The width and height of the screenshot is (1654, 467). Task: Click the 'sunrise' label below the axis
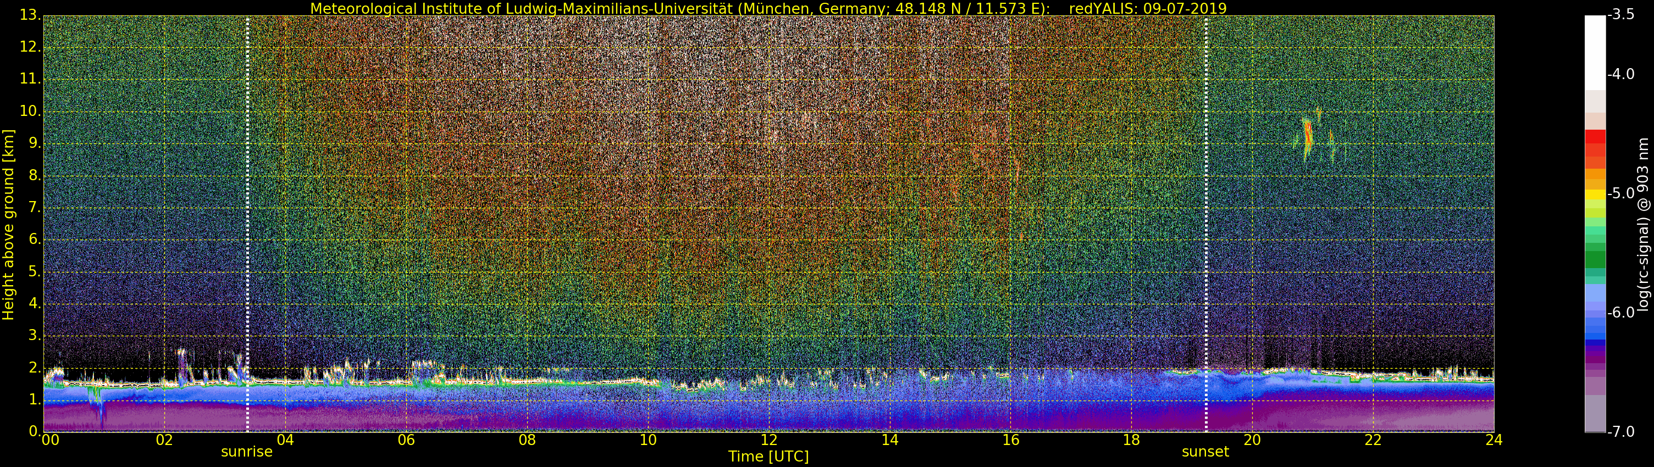point(247,452)
